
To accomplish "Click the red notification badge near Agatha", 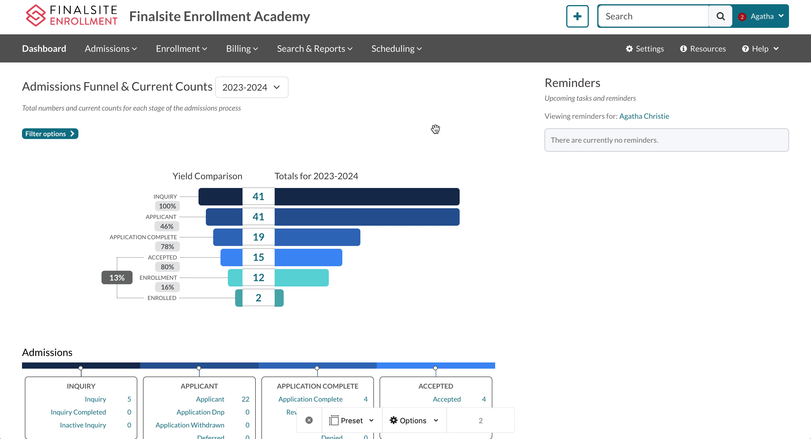I will (x=742, y=17).
